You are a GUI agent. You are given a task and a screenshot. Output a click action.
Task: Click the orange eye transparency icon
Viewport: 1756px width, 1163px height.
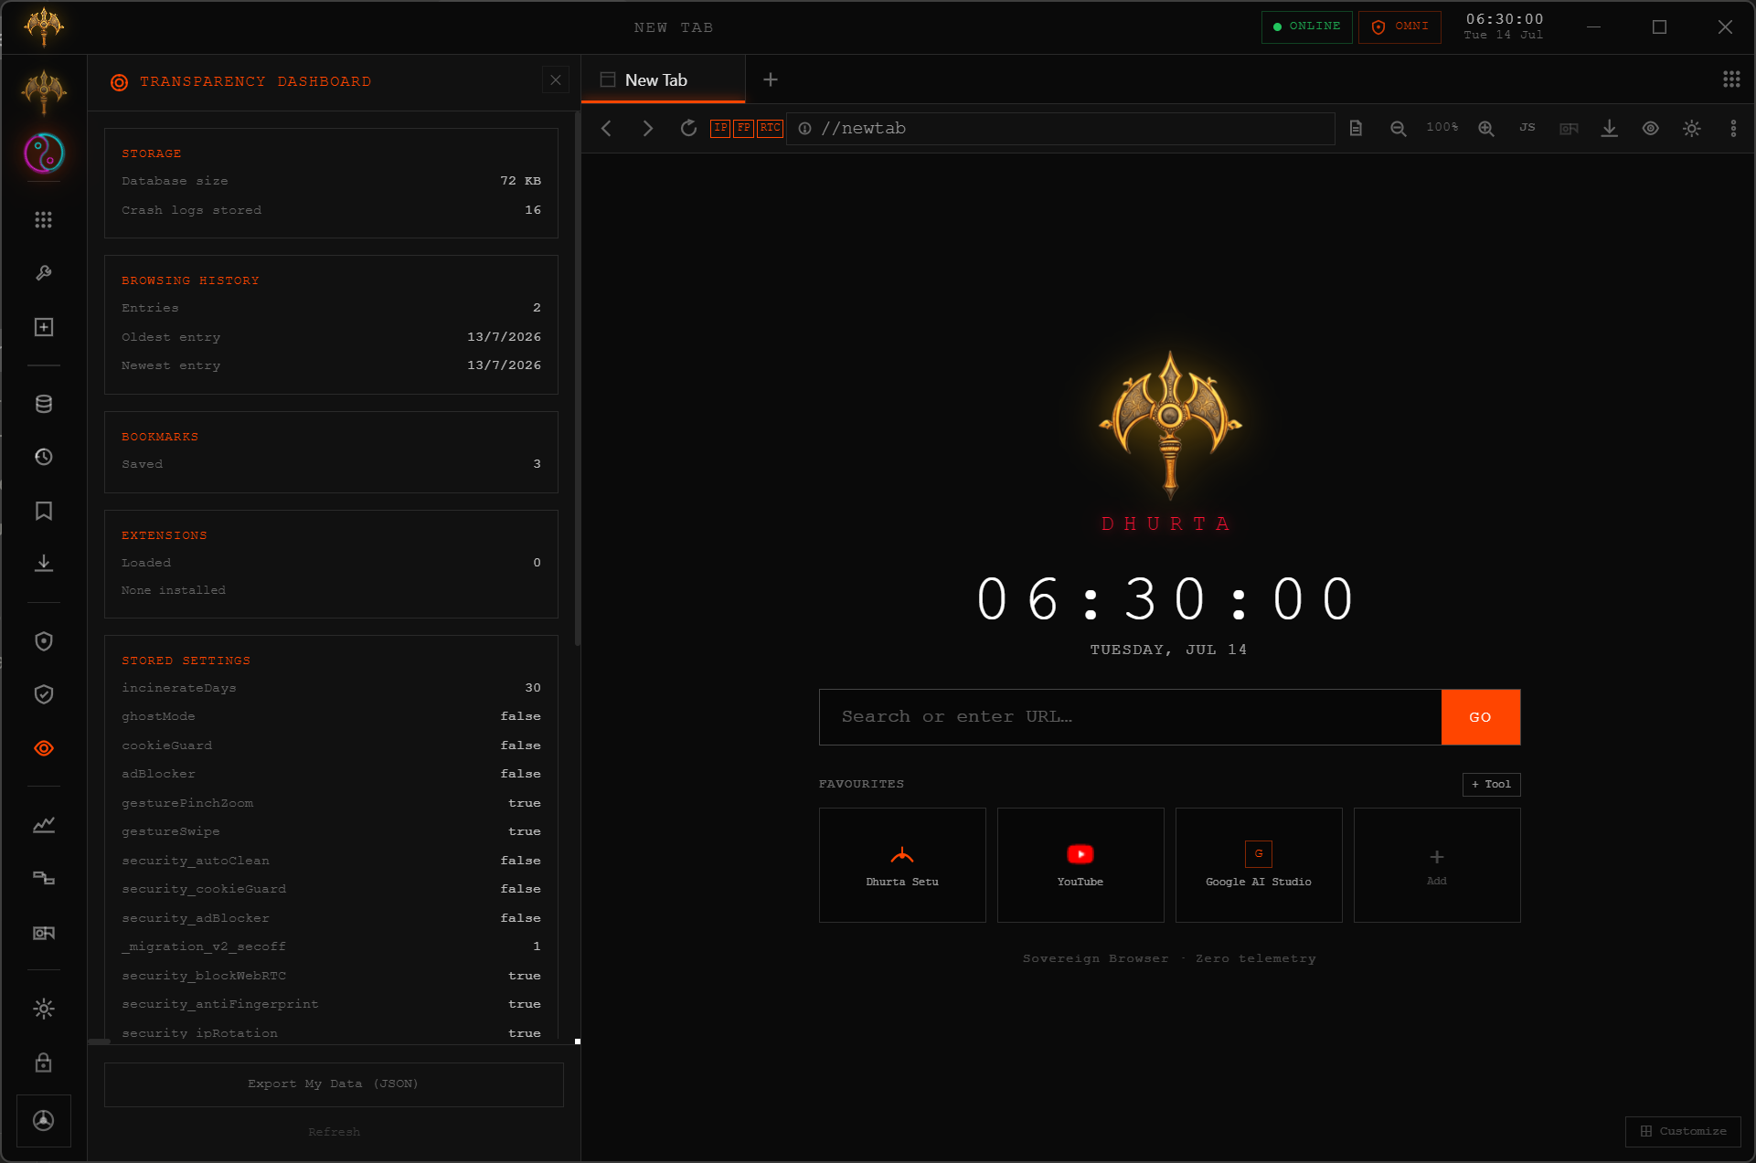pyautogui.click(x=44, y=748)
